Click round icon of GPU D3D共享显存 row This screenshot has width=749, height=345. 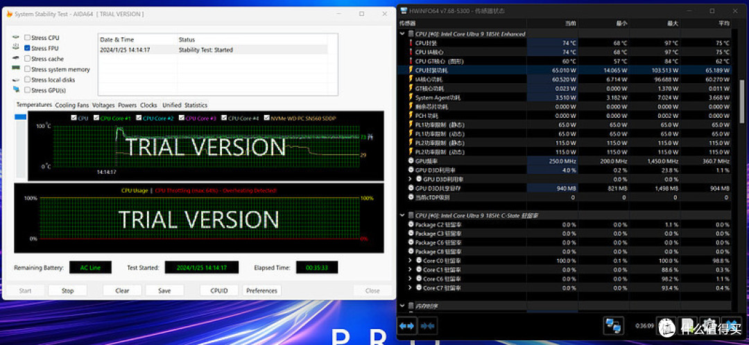pos(411,188)
